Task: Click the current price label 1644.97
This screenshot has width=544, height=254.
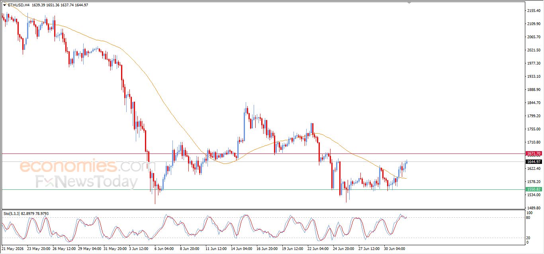Action: (534, 161)
